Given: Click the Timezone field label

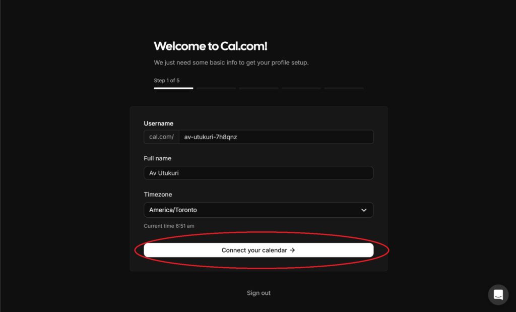Looking at the screenshot, I should (158, 195).
